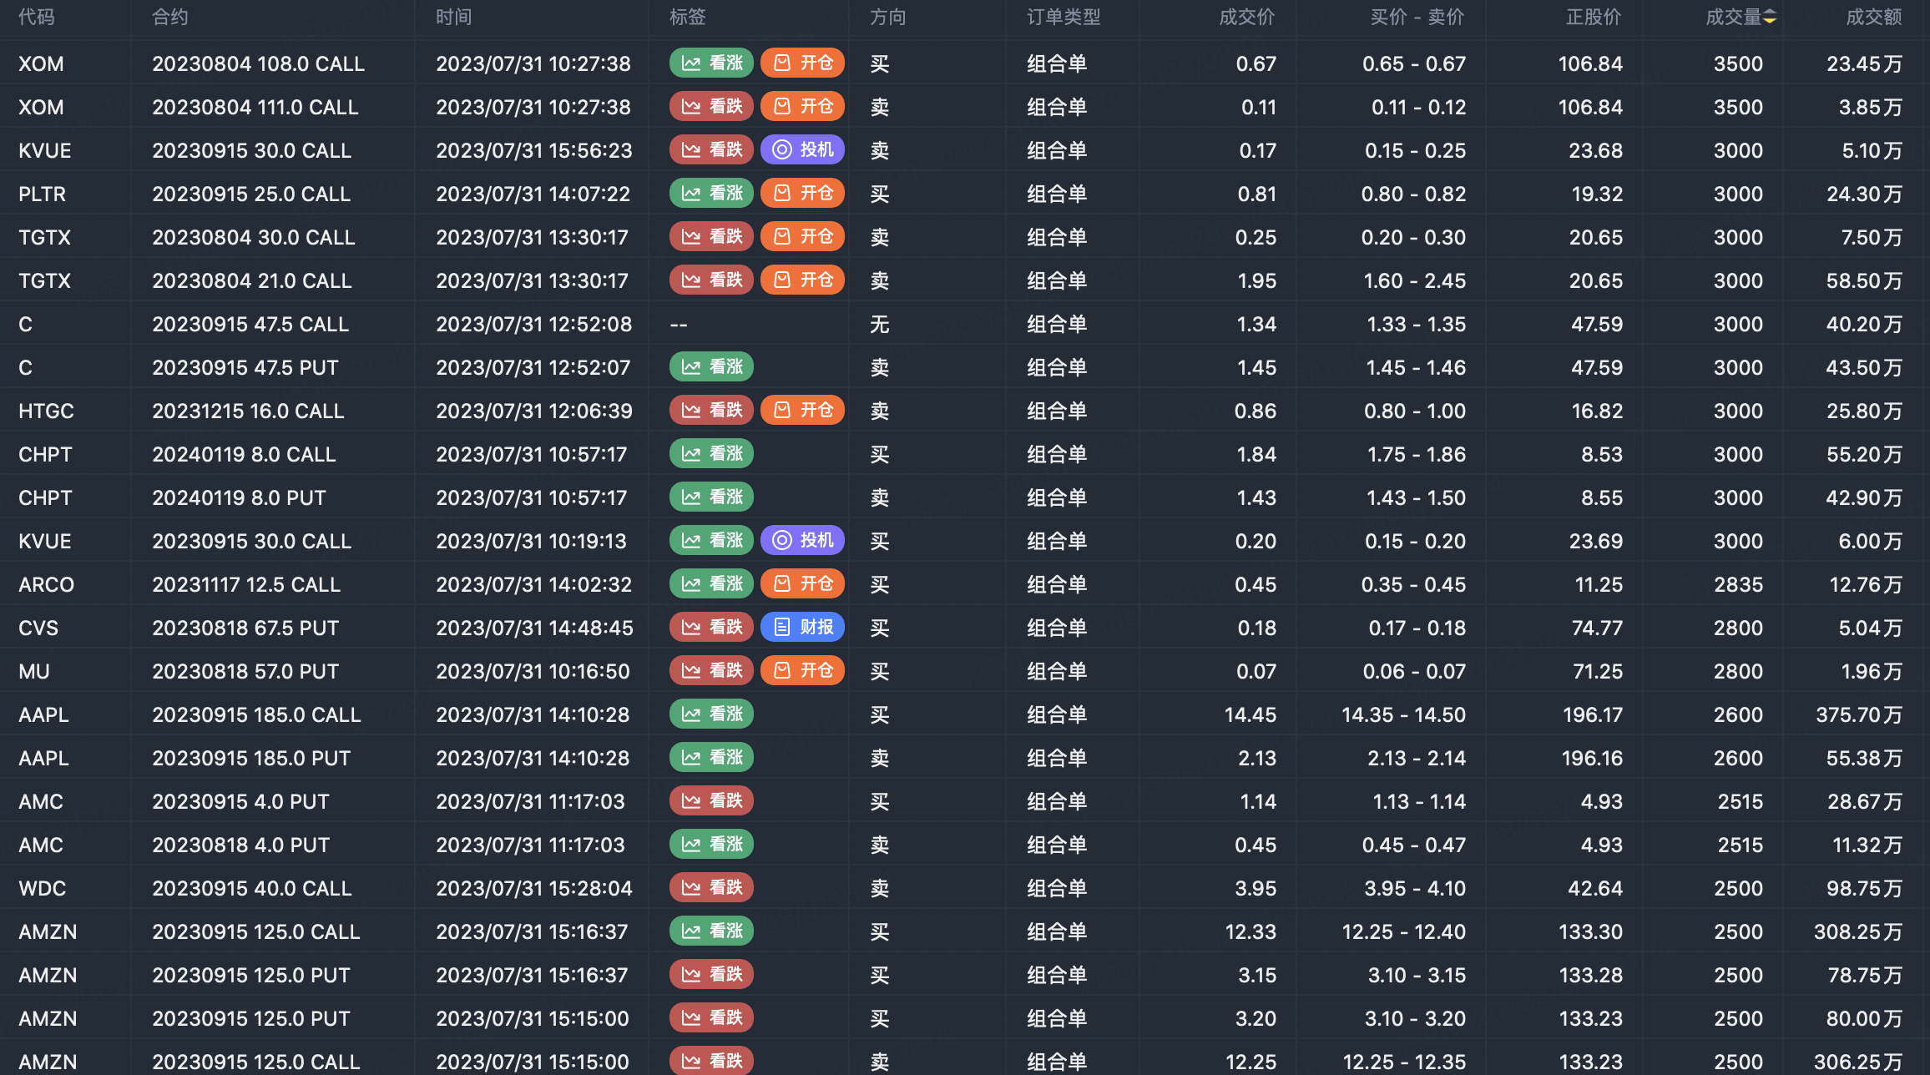Click the 代码 column header

tap(37, 18)
